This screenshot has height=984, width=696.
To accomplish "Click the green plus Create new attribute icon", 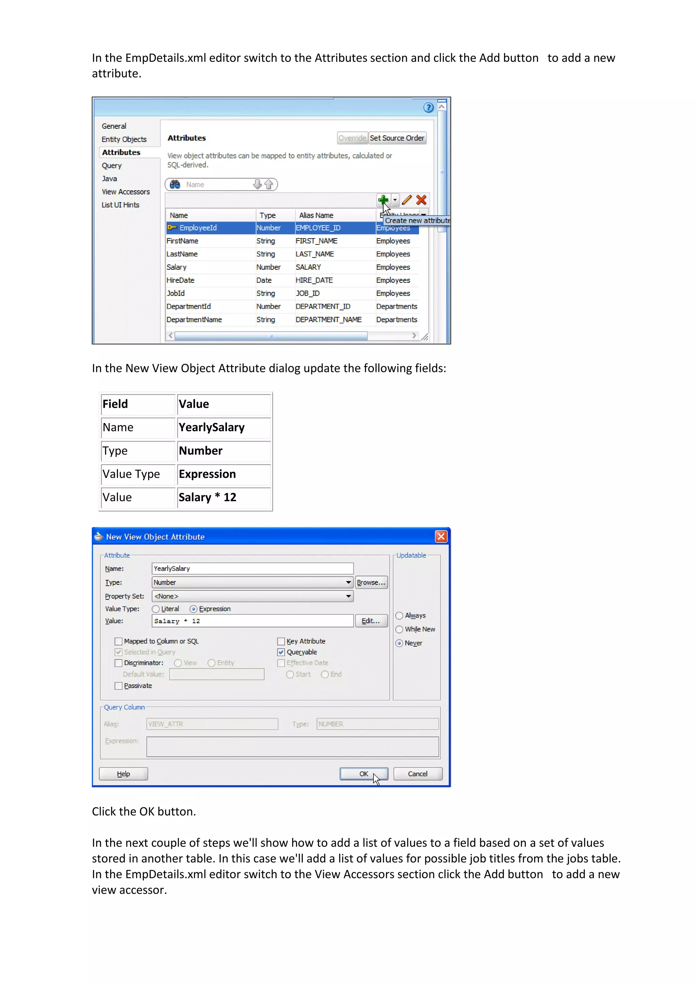I will click(x=383, y=200).
